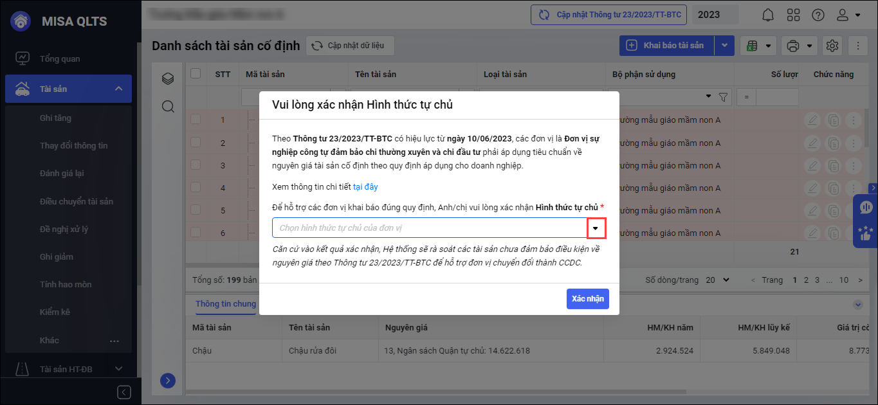Open Đánh giá lại menu item
This screenshot has height=405, width=878.
pos(62,174)
